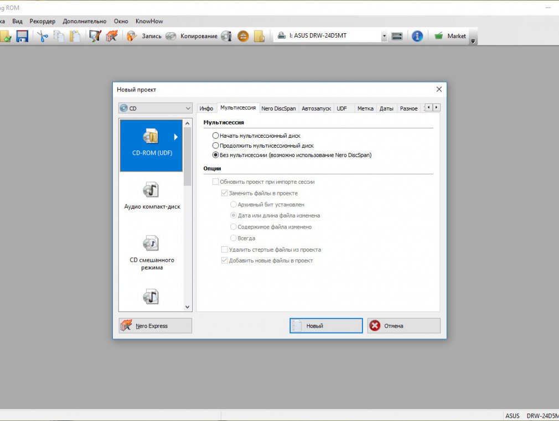
Task: Click the orange eject disc icon
Action: 243,36
